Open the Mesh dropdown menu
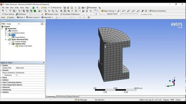 (21, 17)
